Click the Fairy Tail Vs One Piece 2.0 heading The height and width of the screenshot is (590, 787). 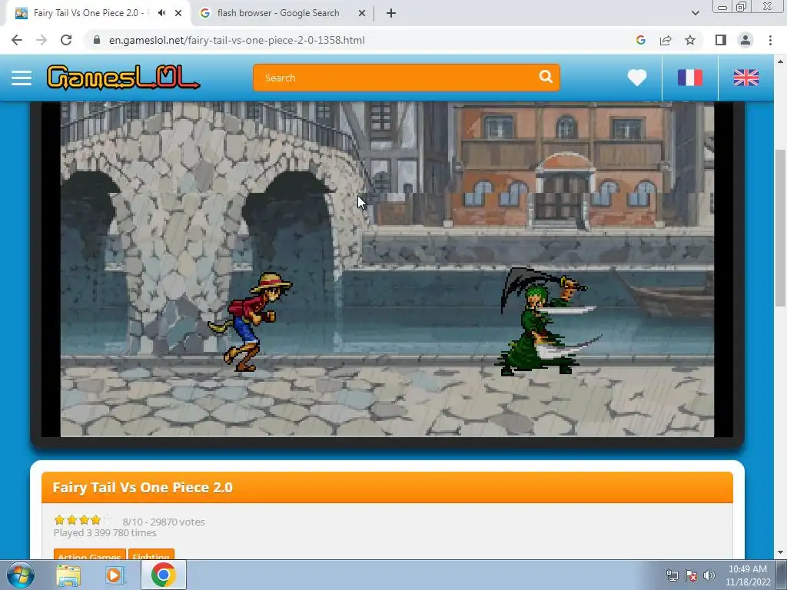point(142,488)
